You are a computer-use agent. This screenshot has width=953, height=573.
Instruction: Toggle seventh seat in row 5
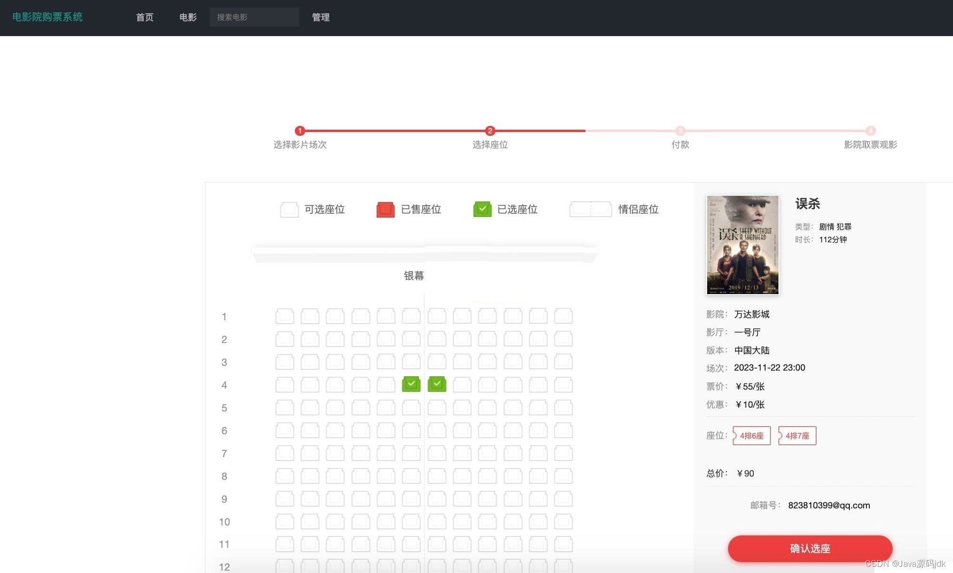pyautogui.click(x=437, y=407)
